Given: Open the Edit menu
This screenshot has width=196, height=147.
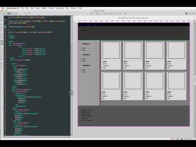Looking at the screenshot, I should (27, 8).
